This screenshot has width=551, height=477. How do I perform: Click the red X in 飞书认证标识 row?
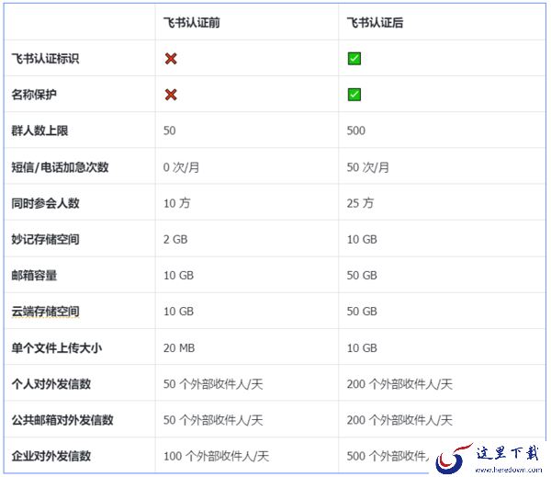point(171,59)
